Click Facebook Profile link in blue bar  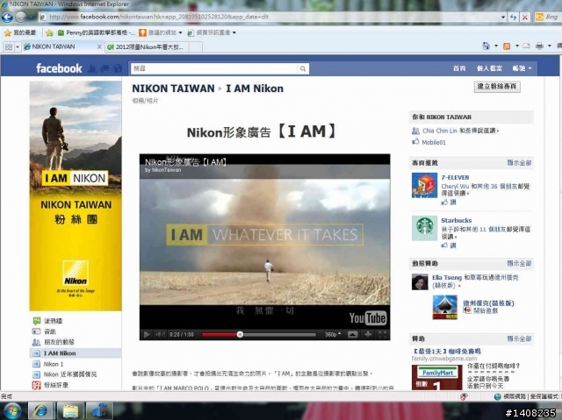(489, 68)
